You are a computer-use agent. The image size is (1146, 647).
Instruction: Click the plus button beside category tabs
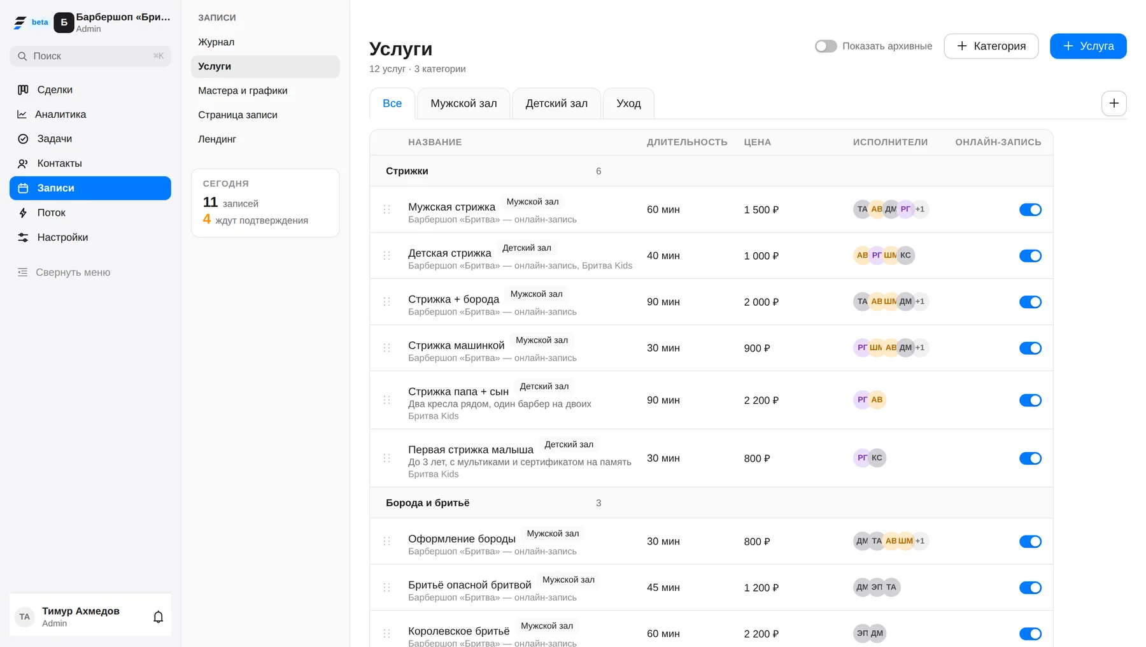coord(1114,103)
